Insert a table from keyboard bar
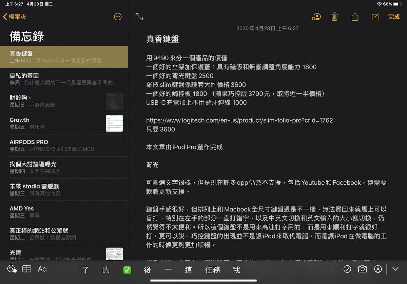This screenshot has height=284, width=407. (x=27, y=269)
